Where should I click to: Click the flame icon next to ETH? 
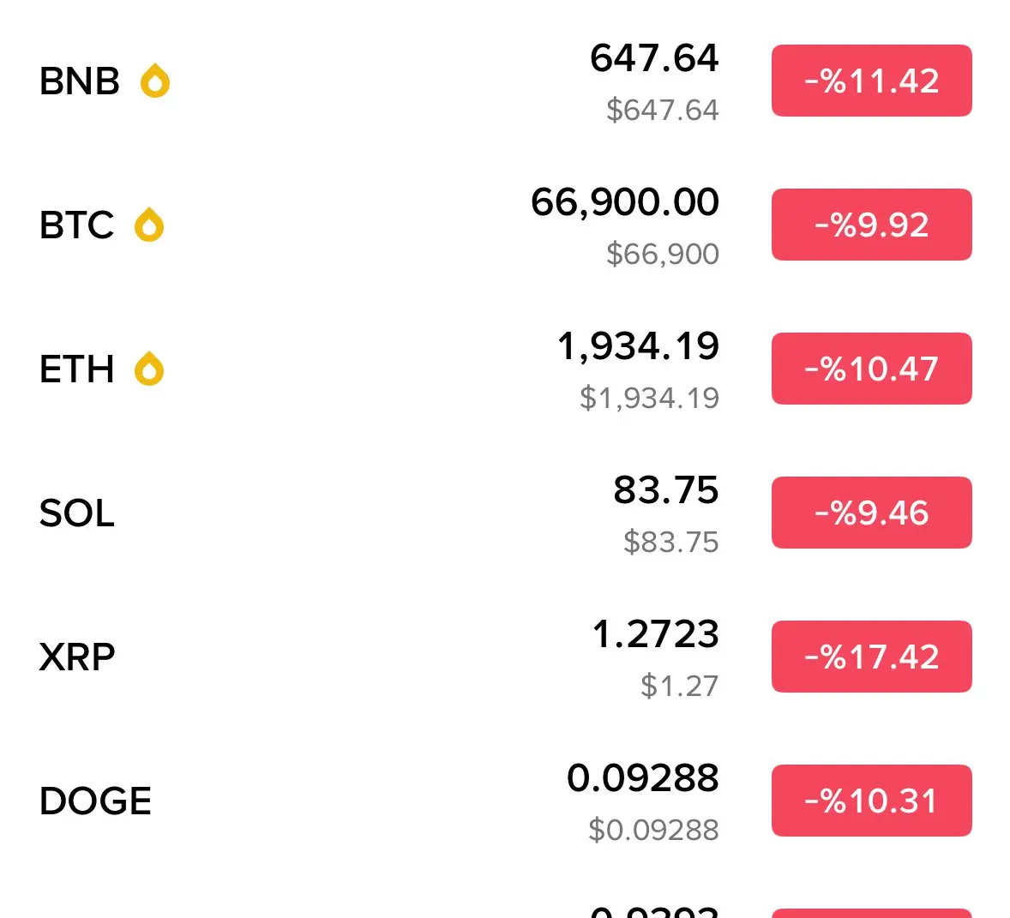[149, 369]
